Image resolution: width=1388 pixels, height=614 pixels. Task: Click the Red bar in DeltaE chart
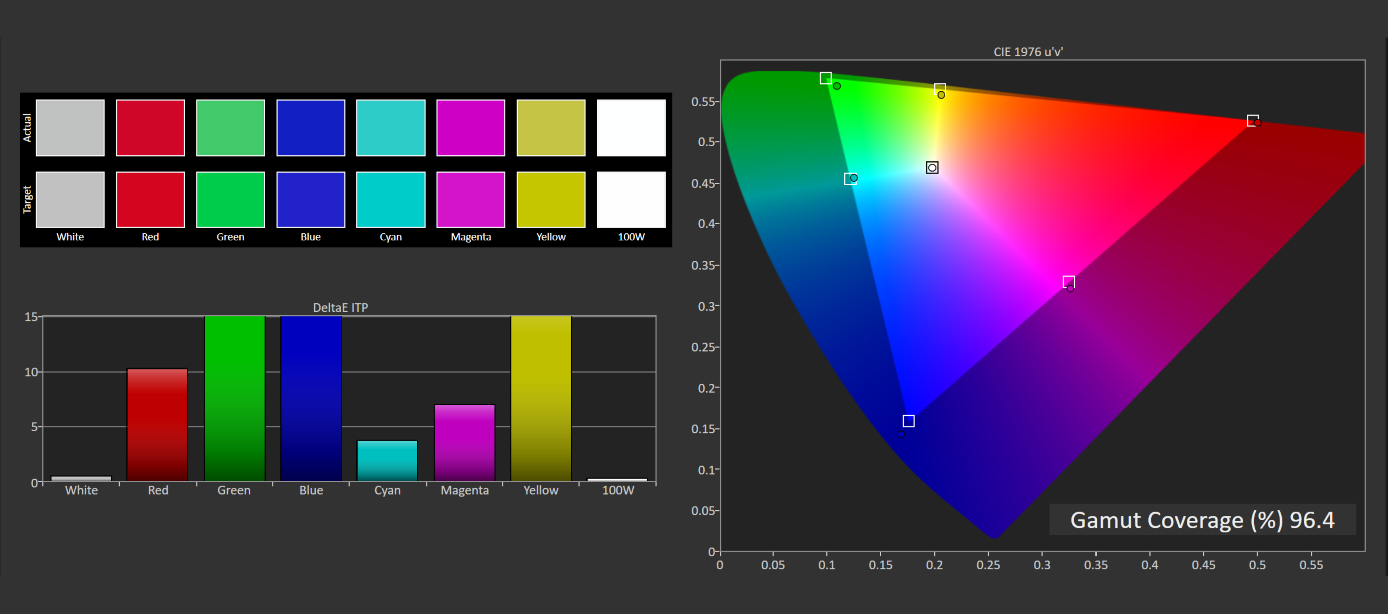pyautogui.click(x=157, y=424)
